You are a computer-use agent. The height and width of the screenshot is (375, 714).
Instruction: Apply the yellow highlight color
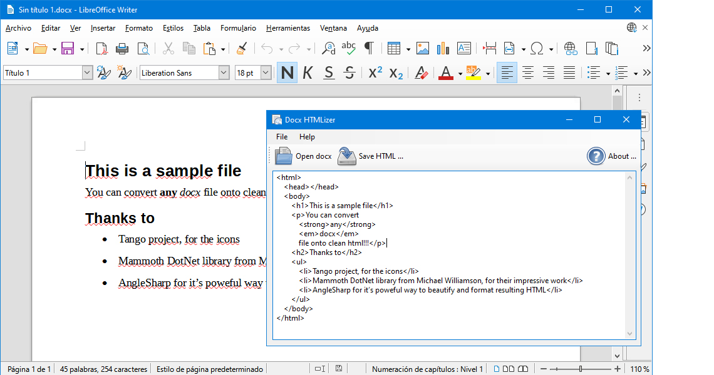coord(473,72)
